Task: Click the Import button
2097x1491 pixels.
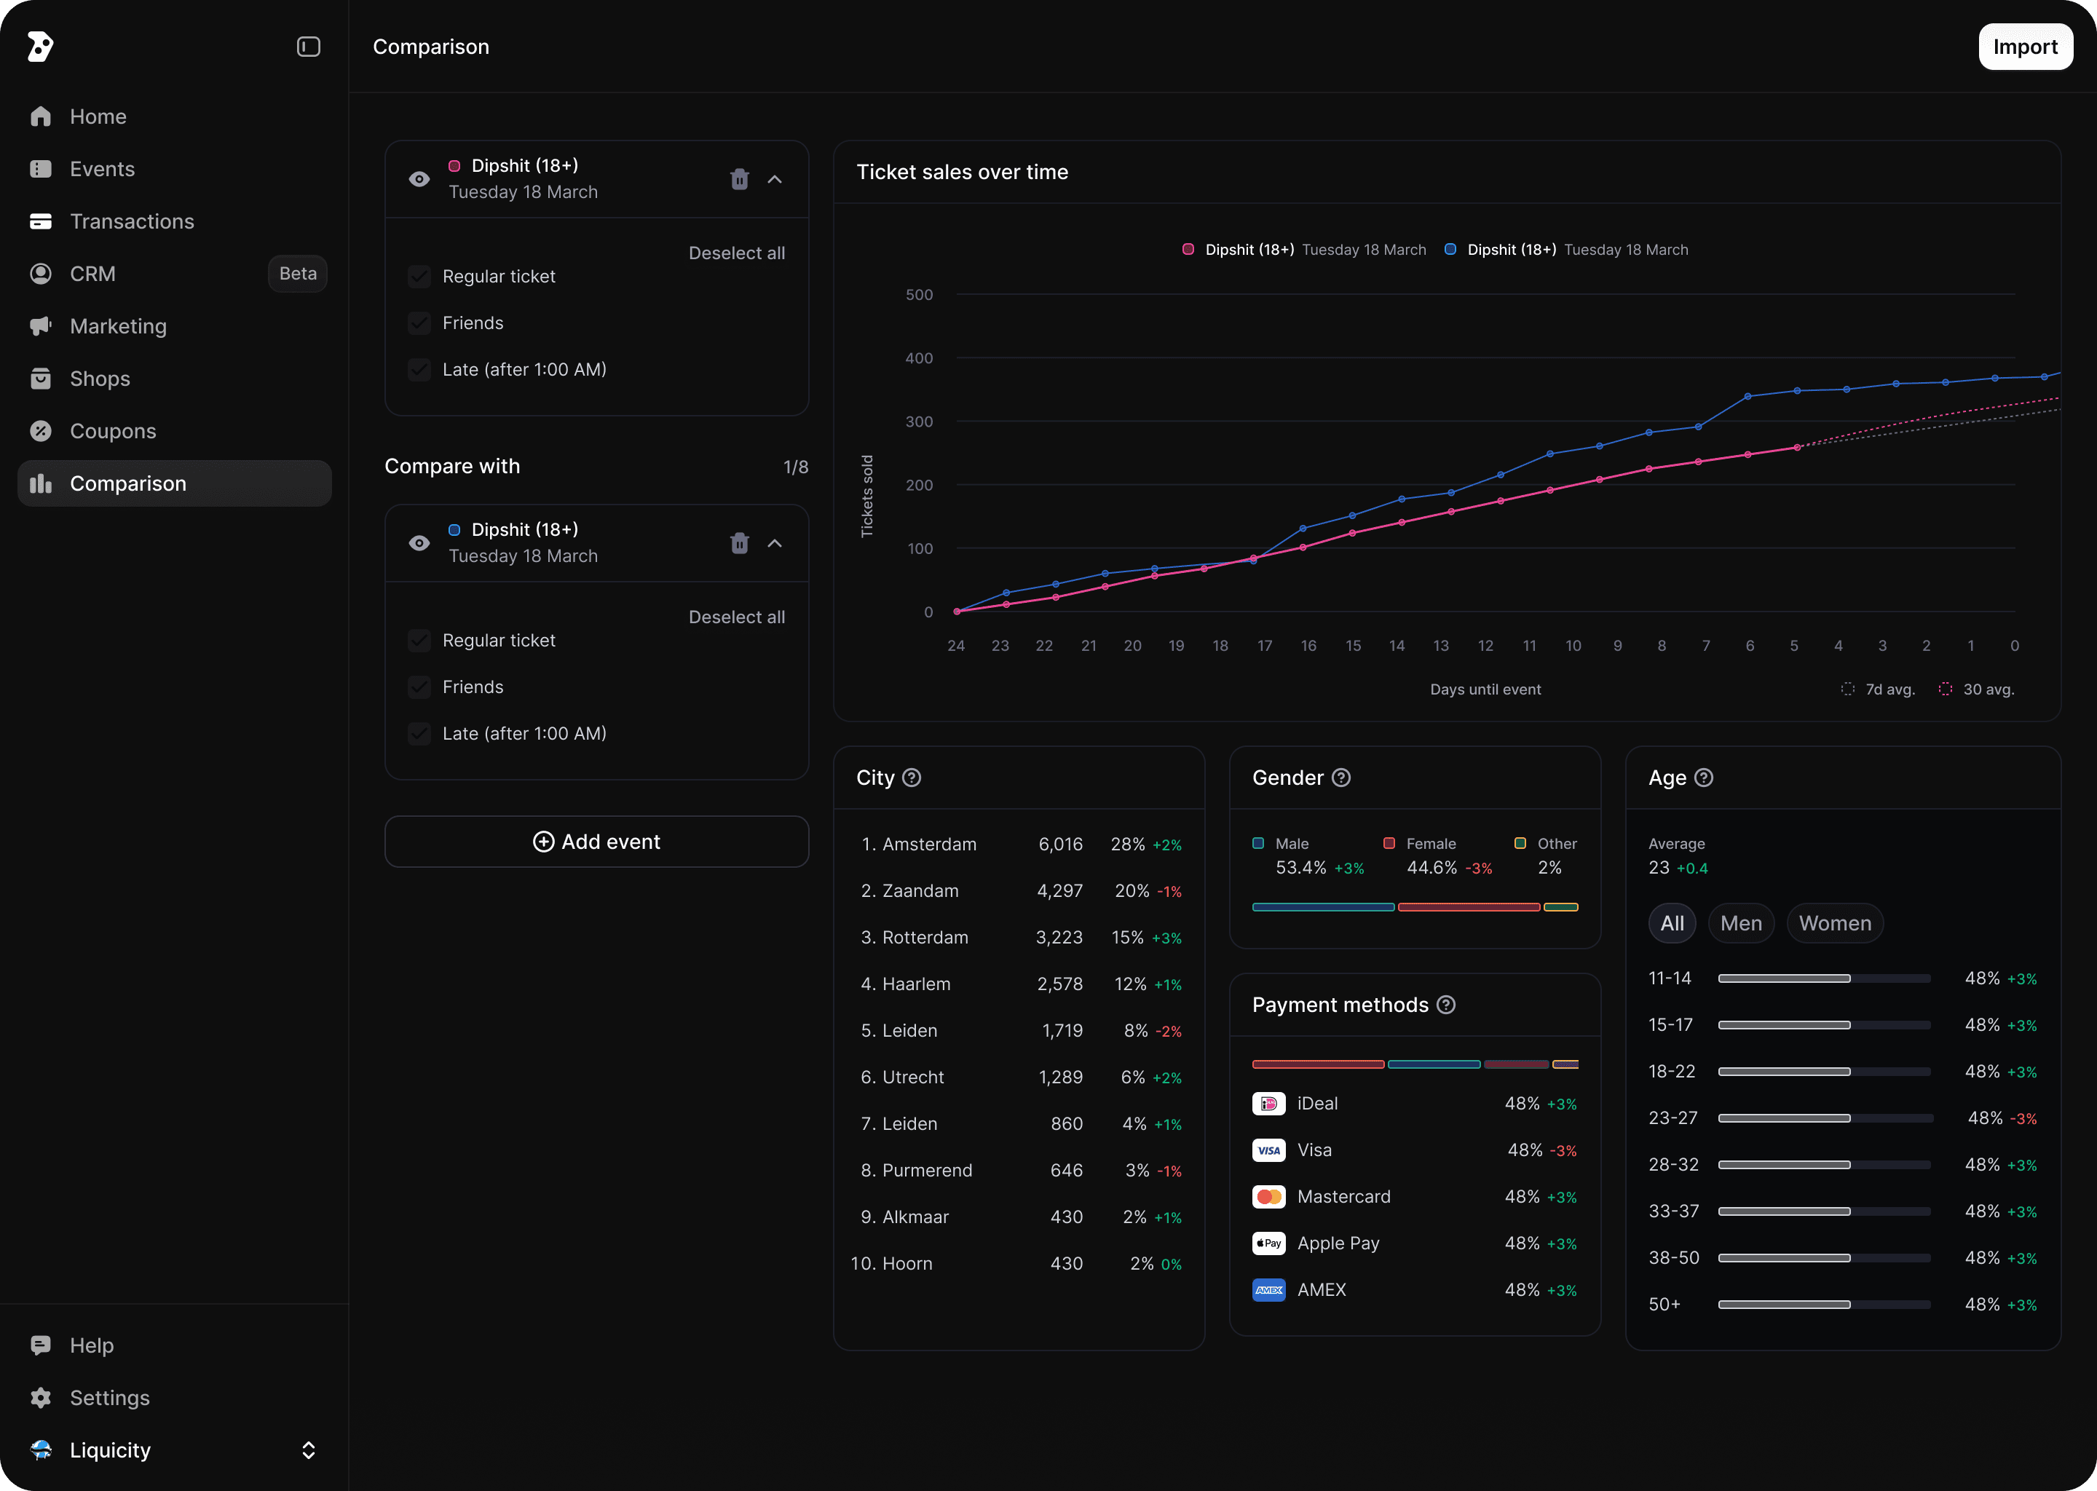Action: coord(2026,47)
